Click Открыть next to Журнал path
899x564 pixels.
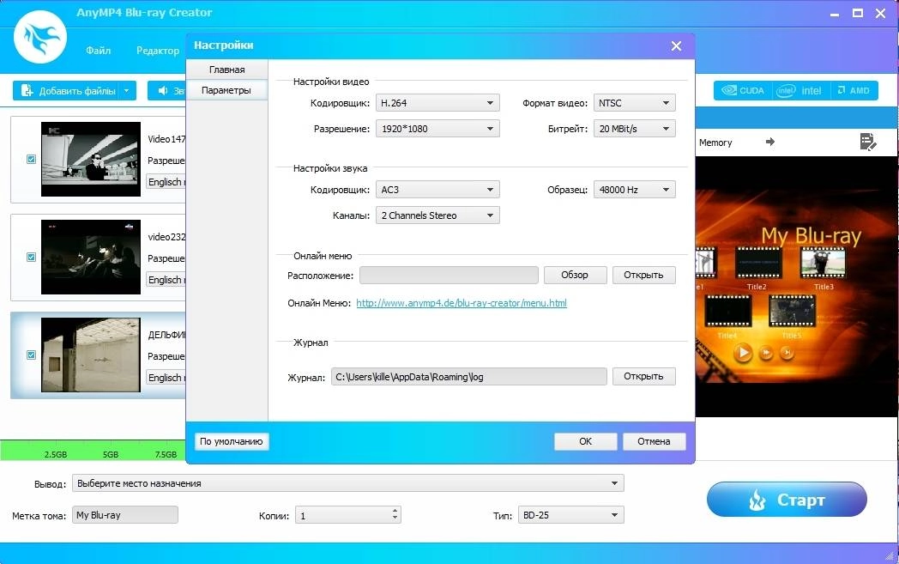644,376
